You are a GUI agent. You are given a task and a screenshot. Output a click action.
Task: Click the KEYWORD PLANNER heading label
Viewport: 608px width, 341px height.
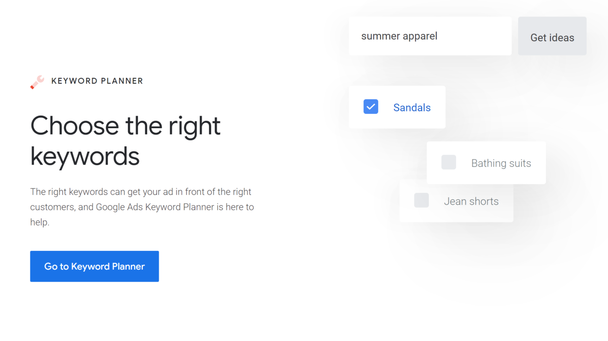click(x=97, y=81)
